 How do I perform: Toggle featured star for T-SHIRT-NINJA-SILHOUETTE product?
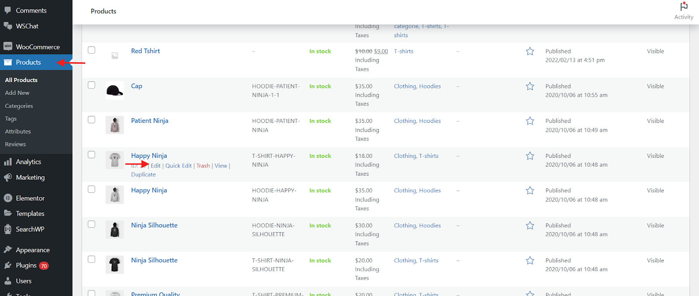point(530,260)
